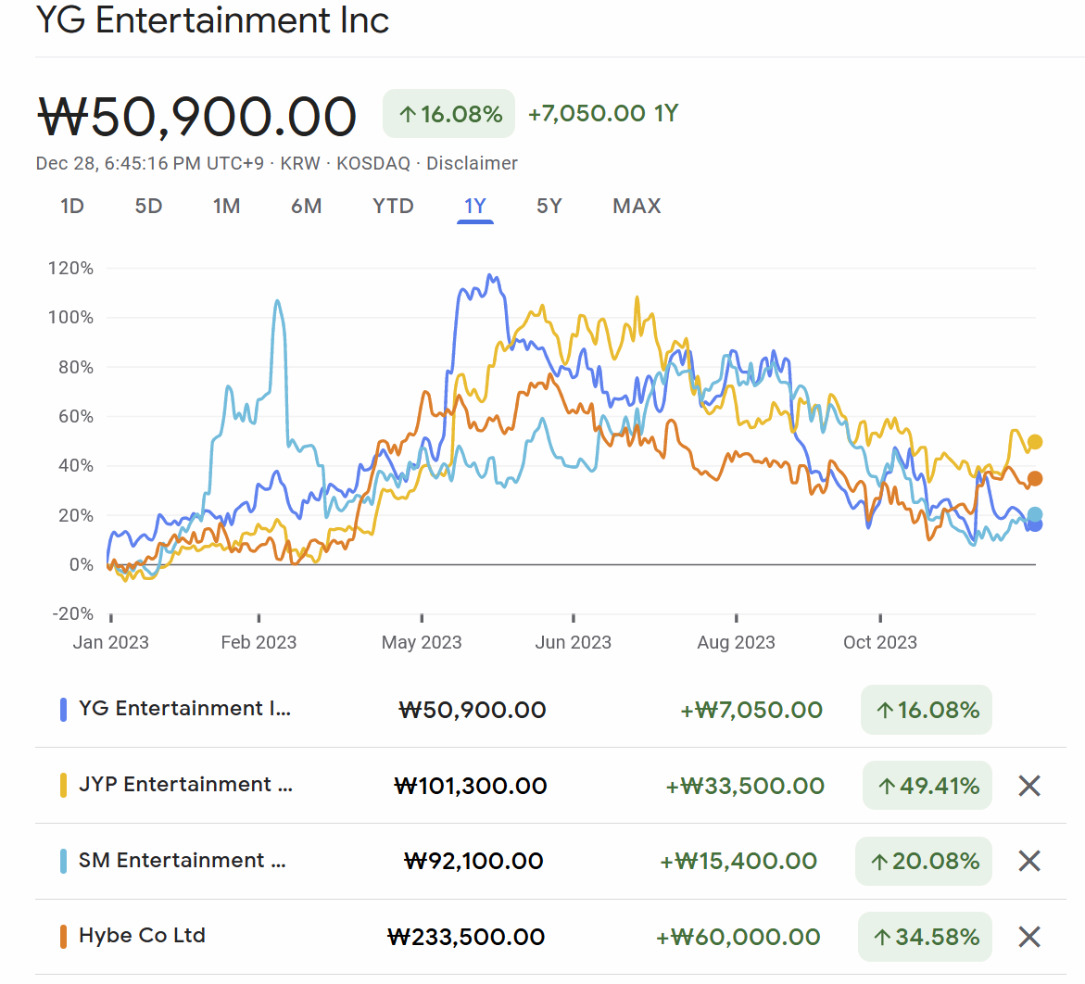Remove JYP Entertainment from comparison
Screen dimensions: 1085x984
(x=1028, y=786)
